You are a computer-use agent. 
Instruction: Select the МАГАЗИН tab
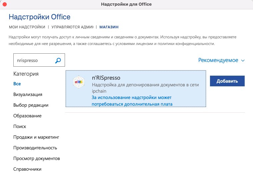[x=109, y=27]
